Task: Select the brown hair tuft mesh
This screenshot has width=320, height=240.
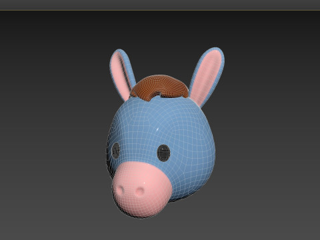Action: [159, 87]
